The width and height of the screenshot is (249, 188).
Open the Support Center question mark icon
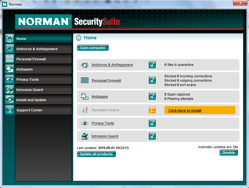(10, 110)
